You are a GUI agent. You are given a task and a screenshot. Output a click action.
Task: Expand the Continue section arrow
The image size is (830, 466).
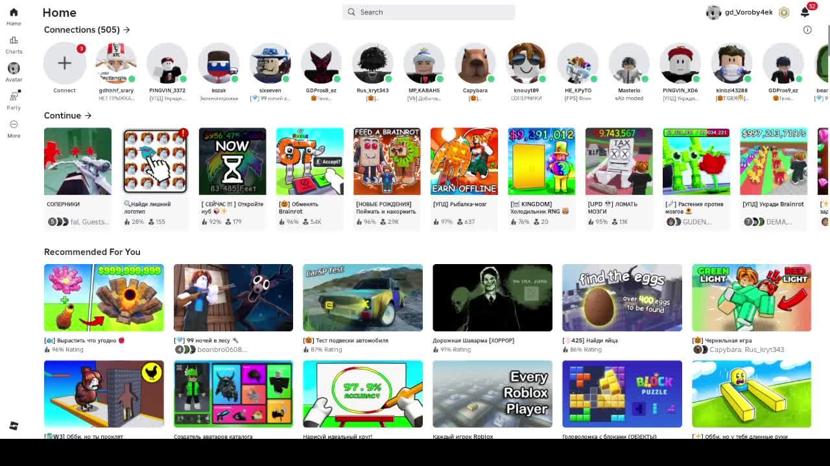tap(88, 116)
